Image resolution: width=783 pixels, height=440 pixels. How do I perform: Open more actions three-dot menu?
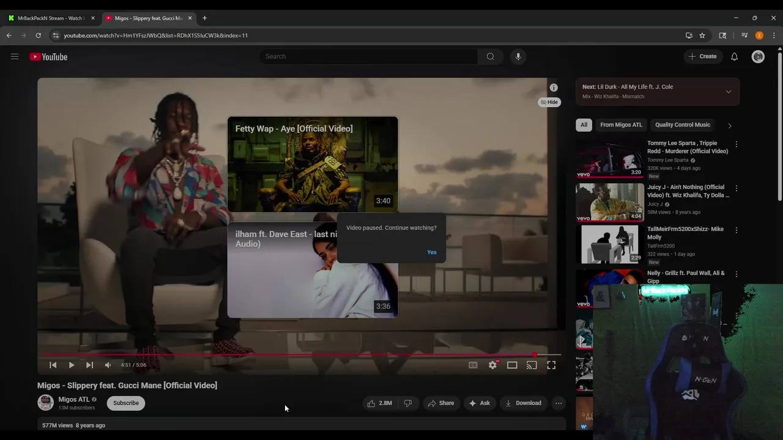[558, 403]
